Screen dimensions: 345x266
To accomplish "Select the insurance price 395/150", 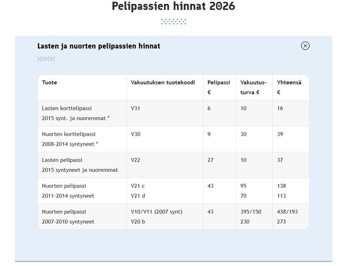I will (252, 211).
